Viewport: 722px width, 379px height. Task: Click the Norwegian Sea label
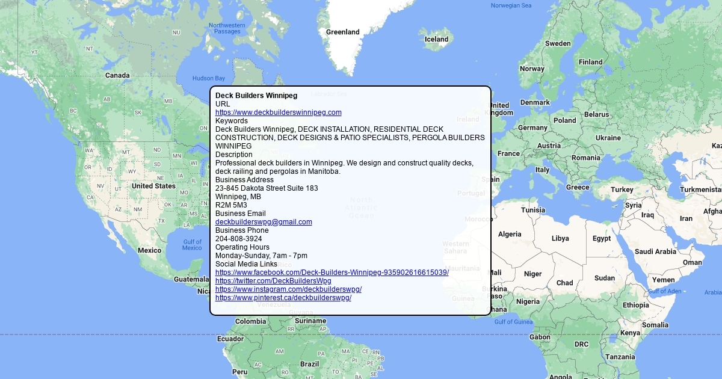(x=511, y=5)
